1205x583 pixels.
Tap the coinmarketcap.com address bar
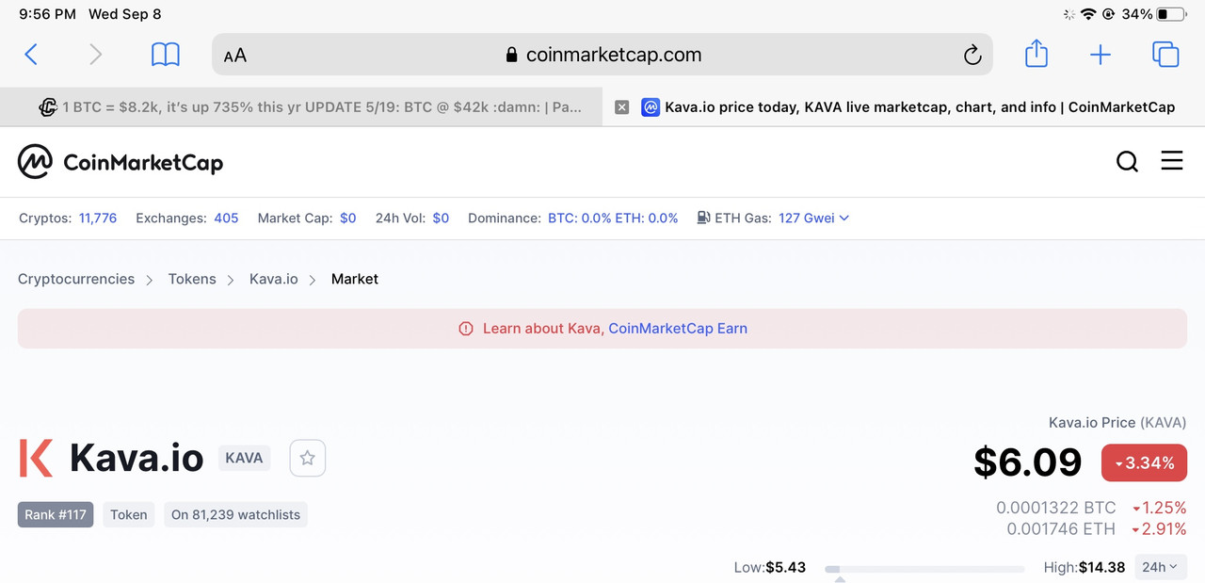pyautogui.click(x=602, y=55)
